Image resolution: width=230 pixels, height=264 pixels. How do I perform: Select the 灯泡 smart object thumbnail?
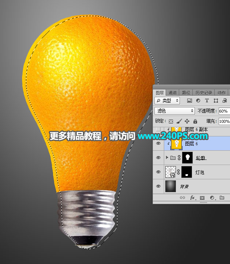click(x=170, y=172)
